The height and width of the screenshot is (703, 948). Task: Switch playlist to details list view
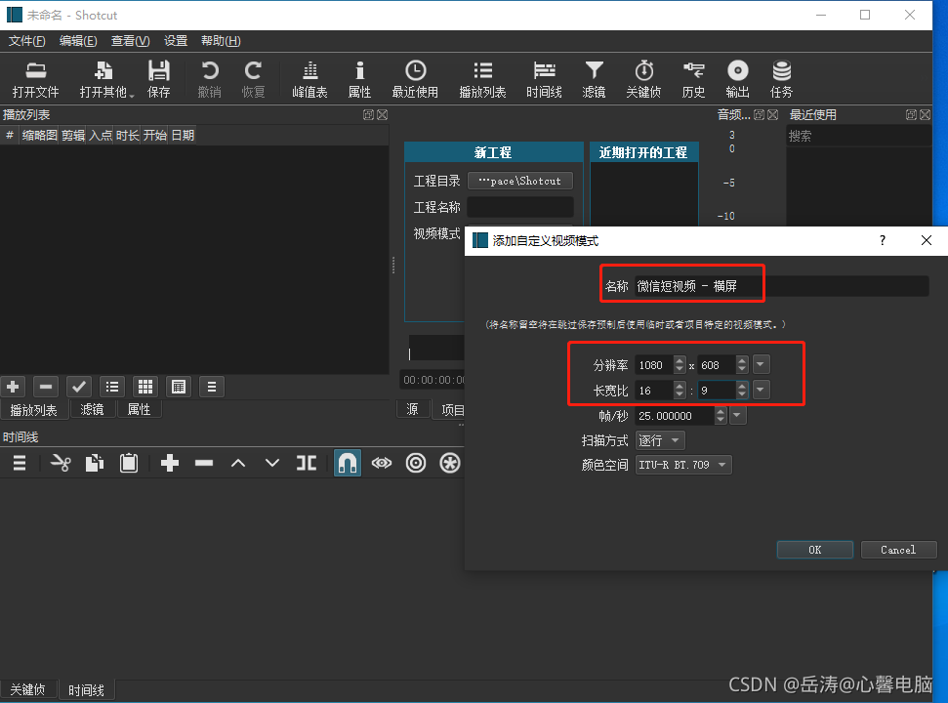112,387
